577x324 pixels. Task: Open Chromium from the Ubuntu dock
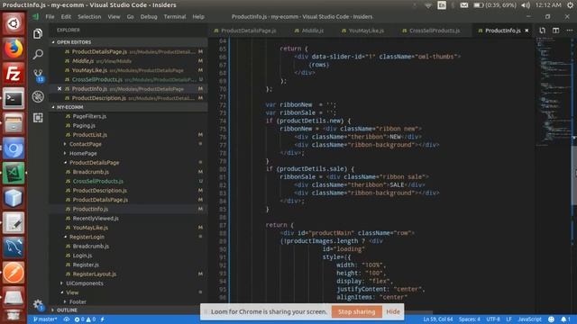coord(14,148)
